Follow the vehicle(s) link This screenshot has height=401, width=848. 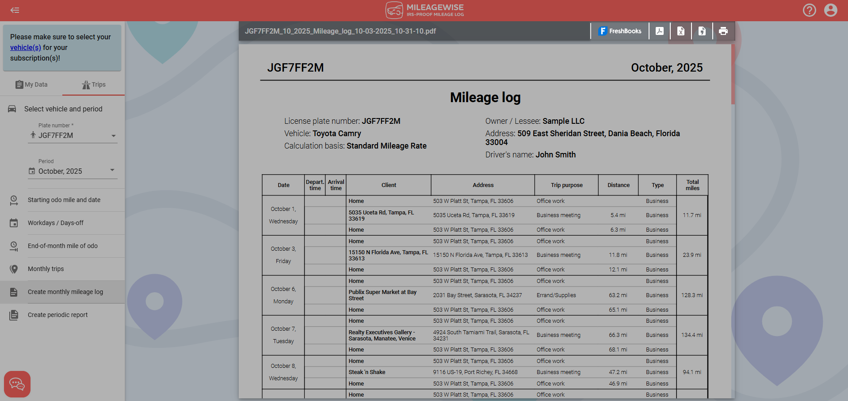click(25, 47)
